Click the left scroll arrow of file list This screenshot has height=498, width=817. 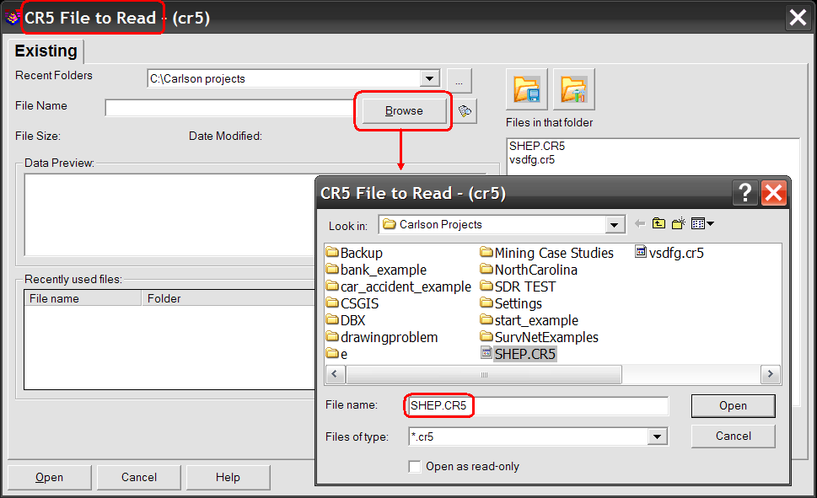tap(335, 374)
